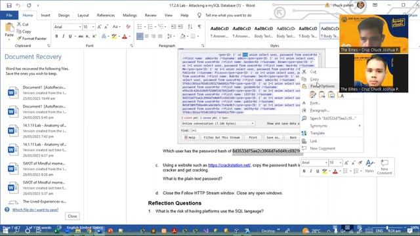Click the Undo arrow in title bar

[x=18, y=5]
